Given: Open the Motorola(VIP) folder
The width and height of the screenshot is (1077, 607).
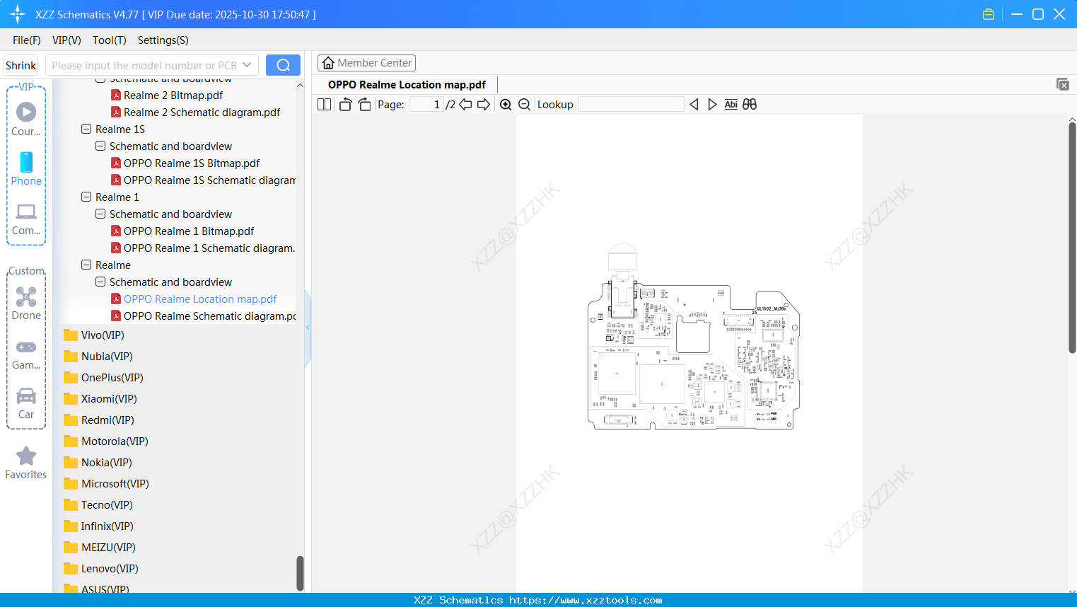Looking at the screenshot, I should tap(106, 441).
